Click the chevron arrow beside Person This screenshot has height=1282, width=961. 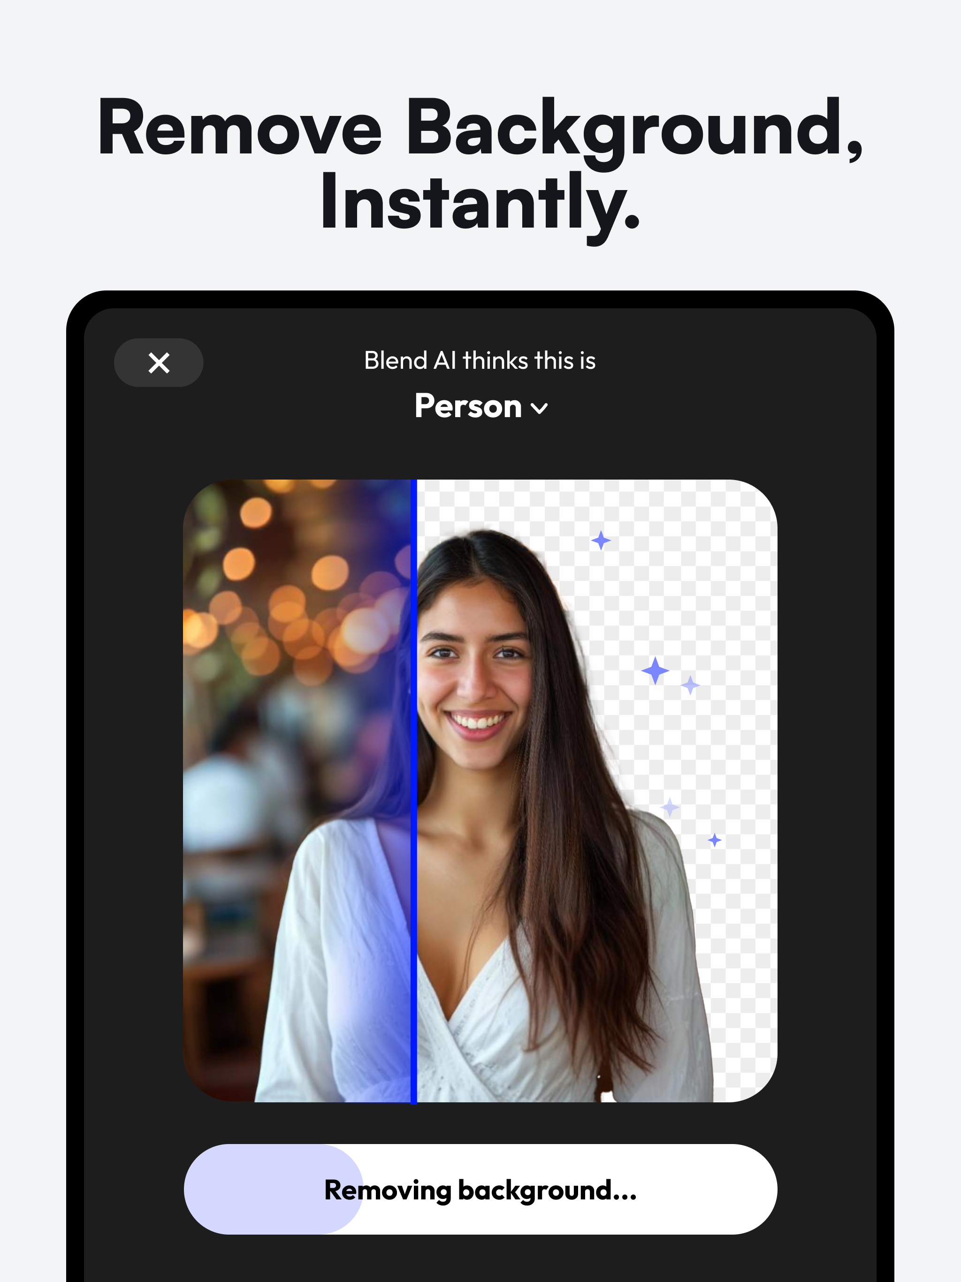539,409
